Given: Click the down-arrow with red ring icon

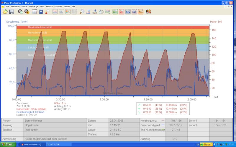Looking at the screenshot, I should pos(95,12).
